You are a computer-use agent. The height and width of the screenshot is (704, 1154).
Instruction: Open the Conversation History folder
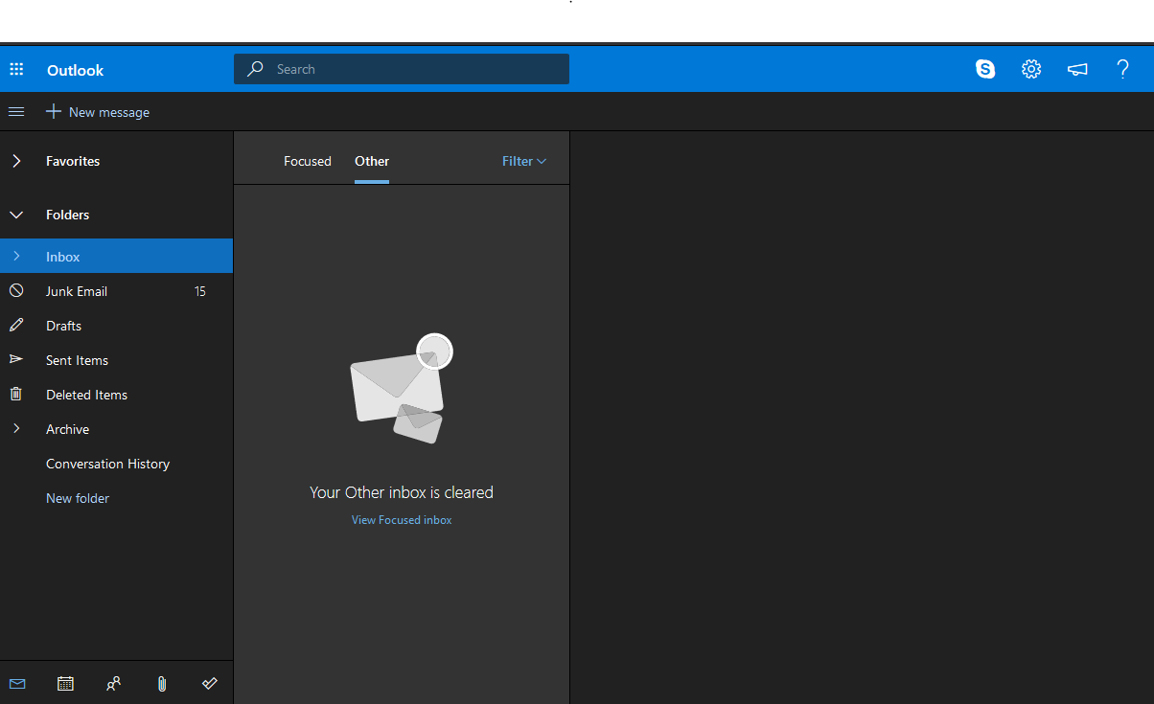tap(116, 463)
